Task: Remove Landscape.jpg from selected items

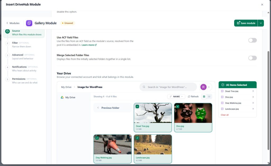Action: click(x=253, y=109)
